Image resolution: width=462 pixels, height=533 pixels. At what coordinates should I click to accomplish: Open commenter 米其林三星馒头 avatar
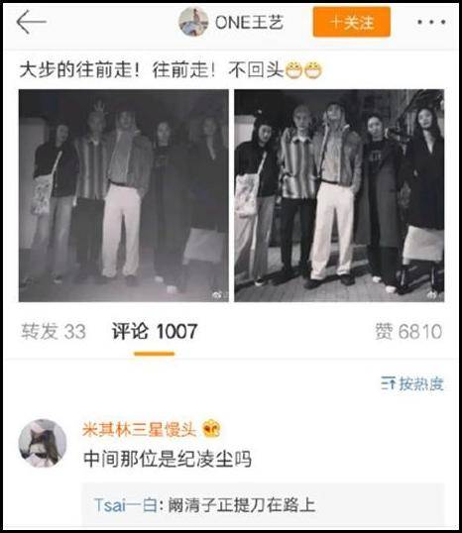[43, 443]
